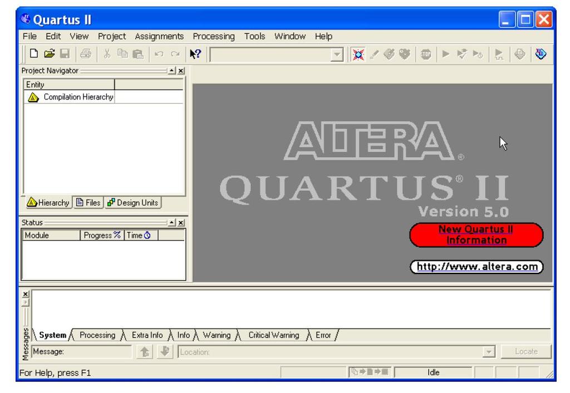Open the Project menu
The image size is (570, 393).
[111, 36]
